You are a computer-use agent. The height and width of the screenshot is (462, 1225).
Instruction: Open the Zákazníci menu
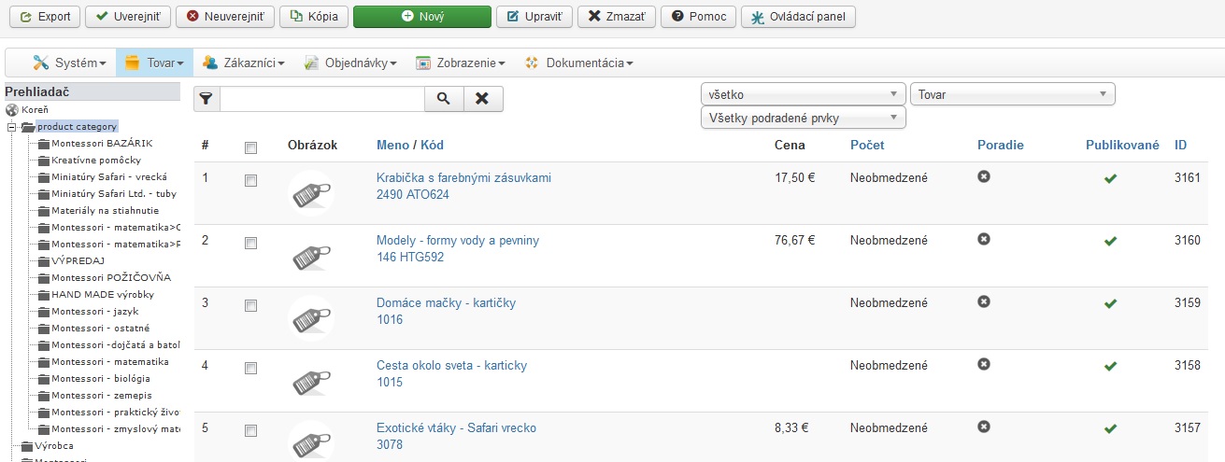click(243, 63)
